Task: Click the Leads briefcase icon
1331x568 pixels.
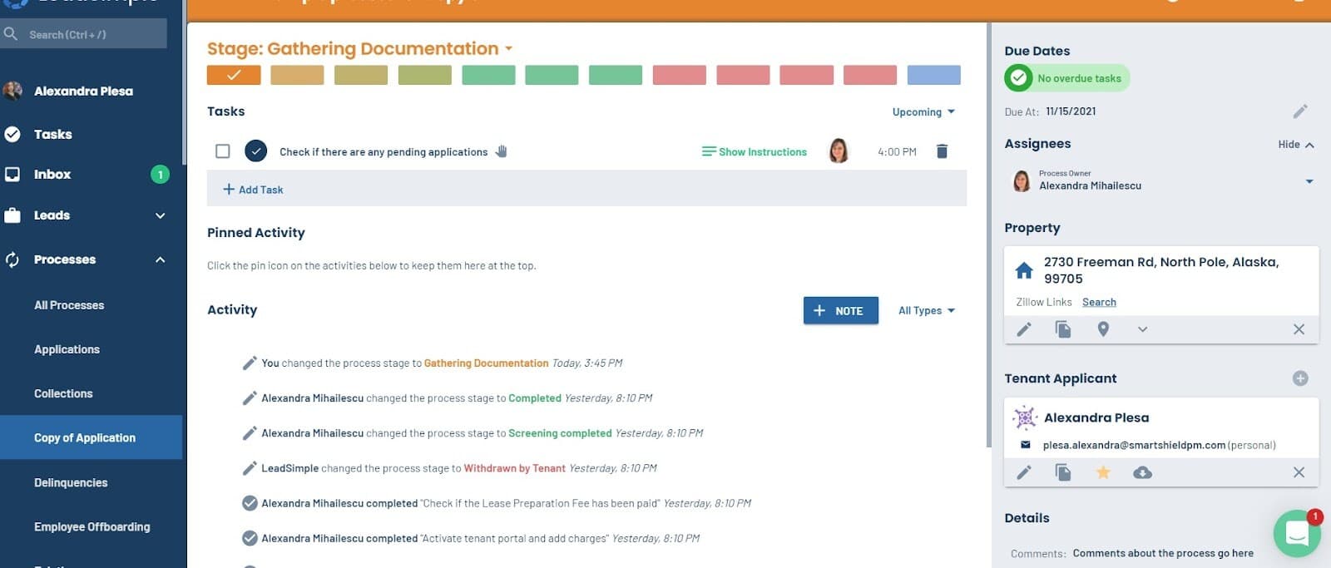Action: coord(12,215)
